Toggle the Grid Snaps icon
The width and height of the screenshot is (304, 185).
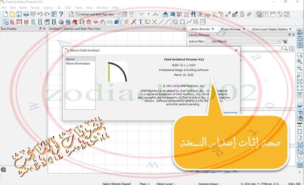coord(300,166)
